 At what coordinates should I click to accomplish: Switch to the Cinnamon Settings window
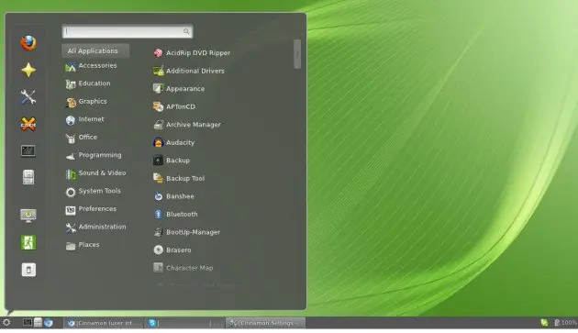point(265,323)
